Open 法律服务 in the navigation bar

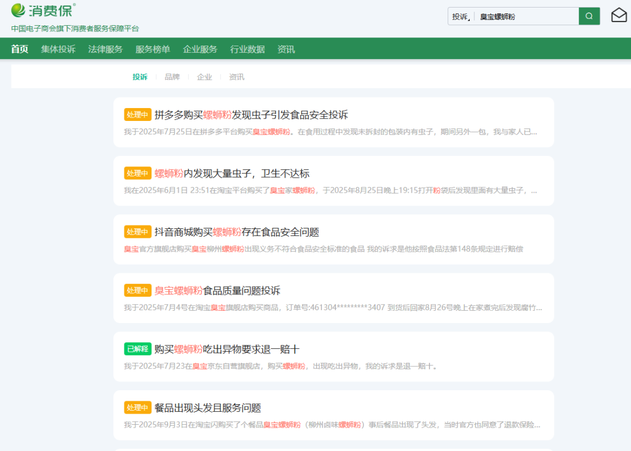click(x=105, y=49)
